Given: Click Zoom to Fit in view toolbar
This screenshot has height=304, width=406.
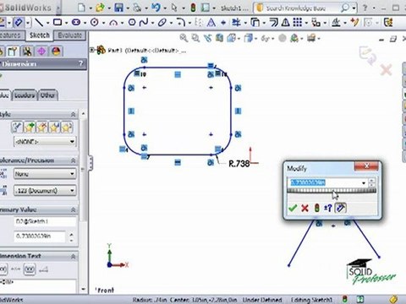Looking at the screenshot, I should [184, 38].
